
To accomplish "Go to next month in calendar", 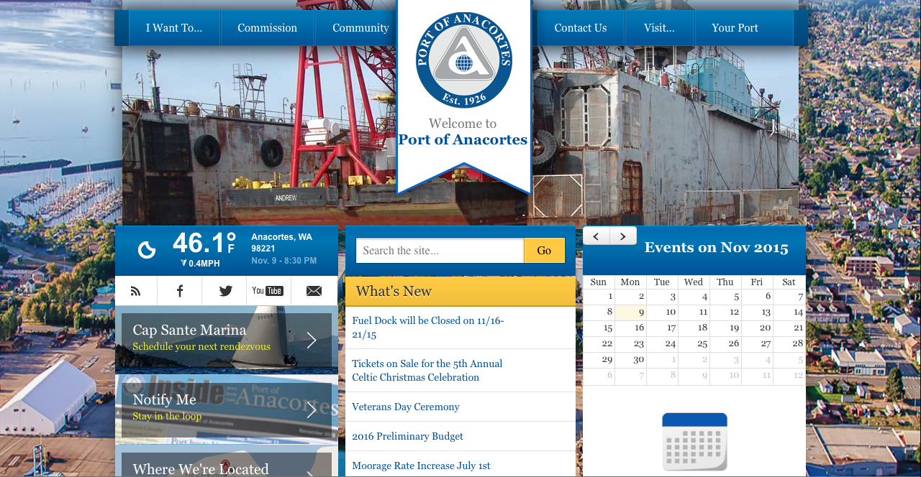I will pos(623,236).
